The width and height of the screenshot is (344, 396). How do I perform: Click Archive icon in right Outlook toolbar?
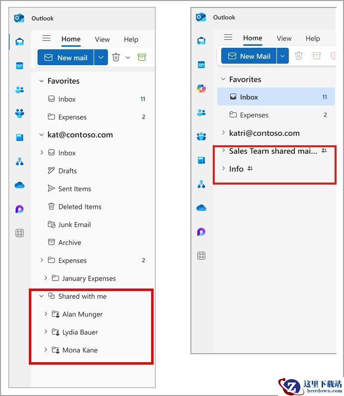[317, 56]
